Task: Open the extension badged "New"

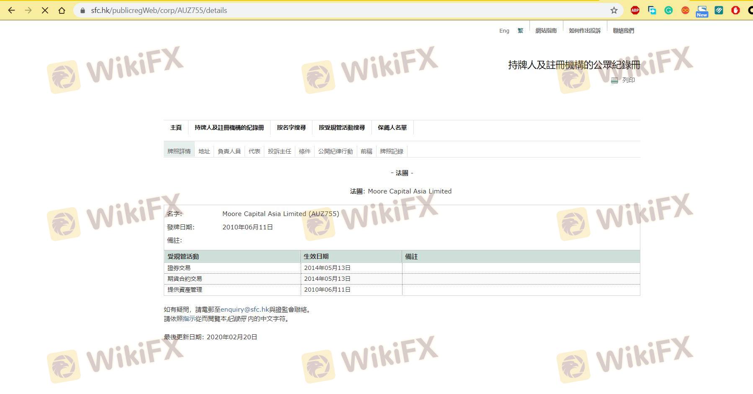Action: [702, 11]
